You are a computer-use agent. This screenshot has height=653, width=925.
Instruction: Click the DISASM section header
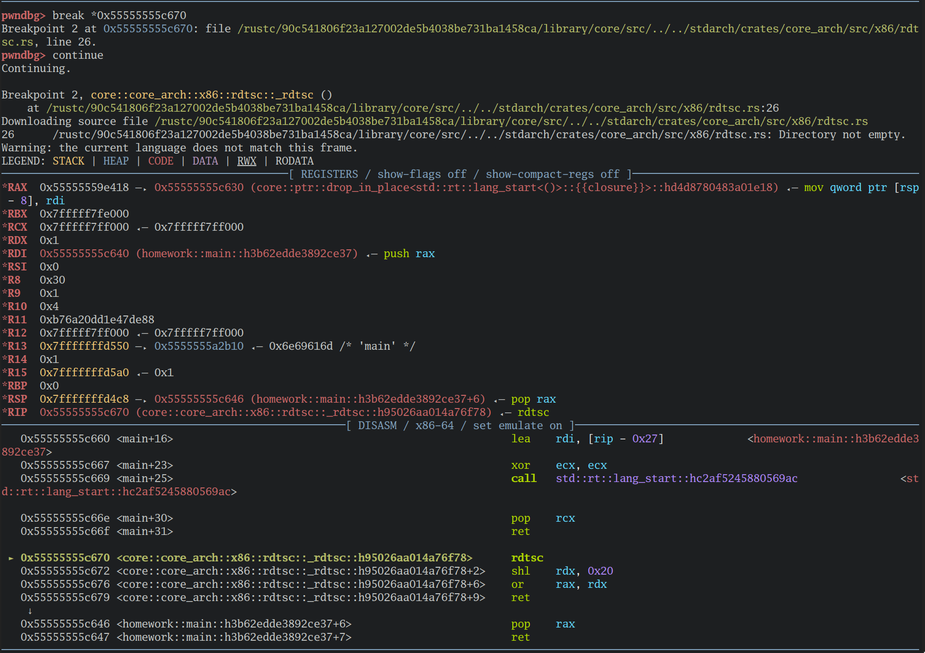point(460,425)
